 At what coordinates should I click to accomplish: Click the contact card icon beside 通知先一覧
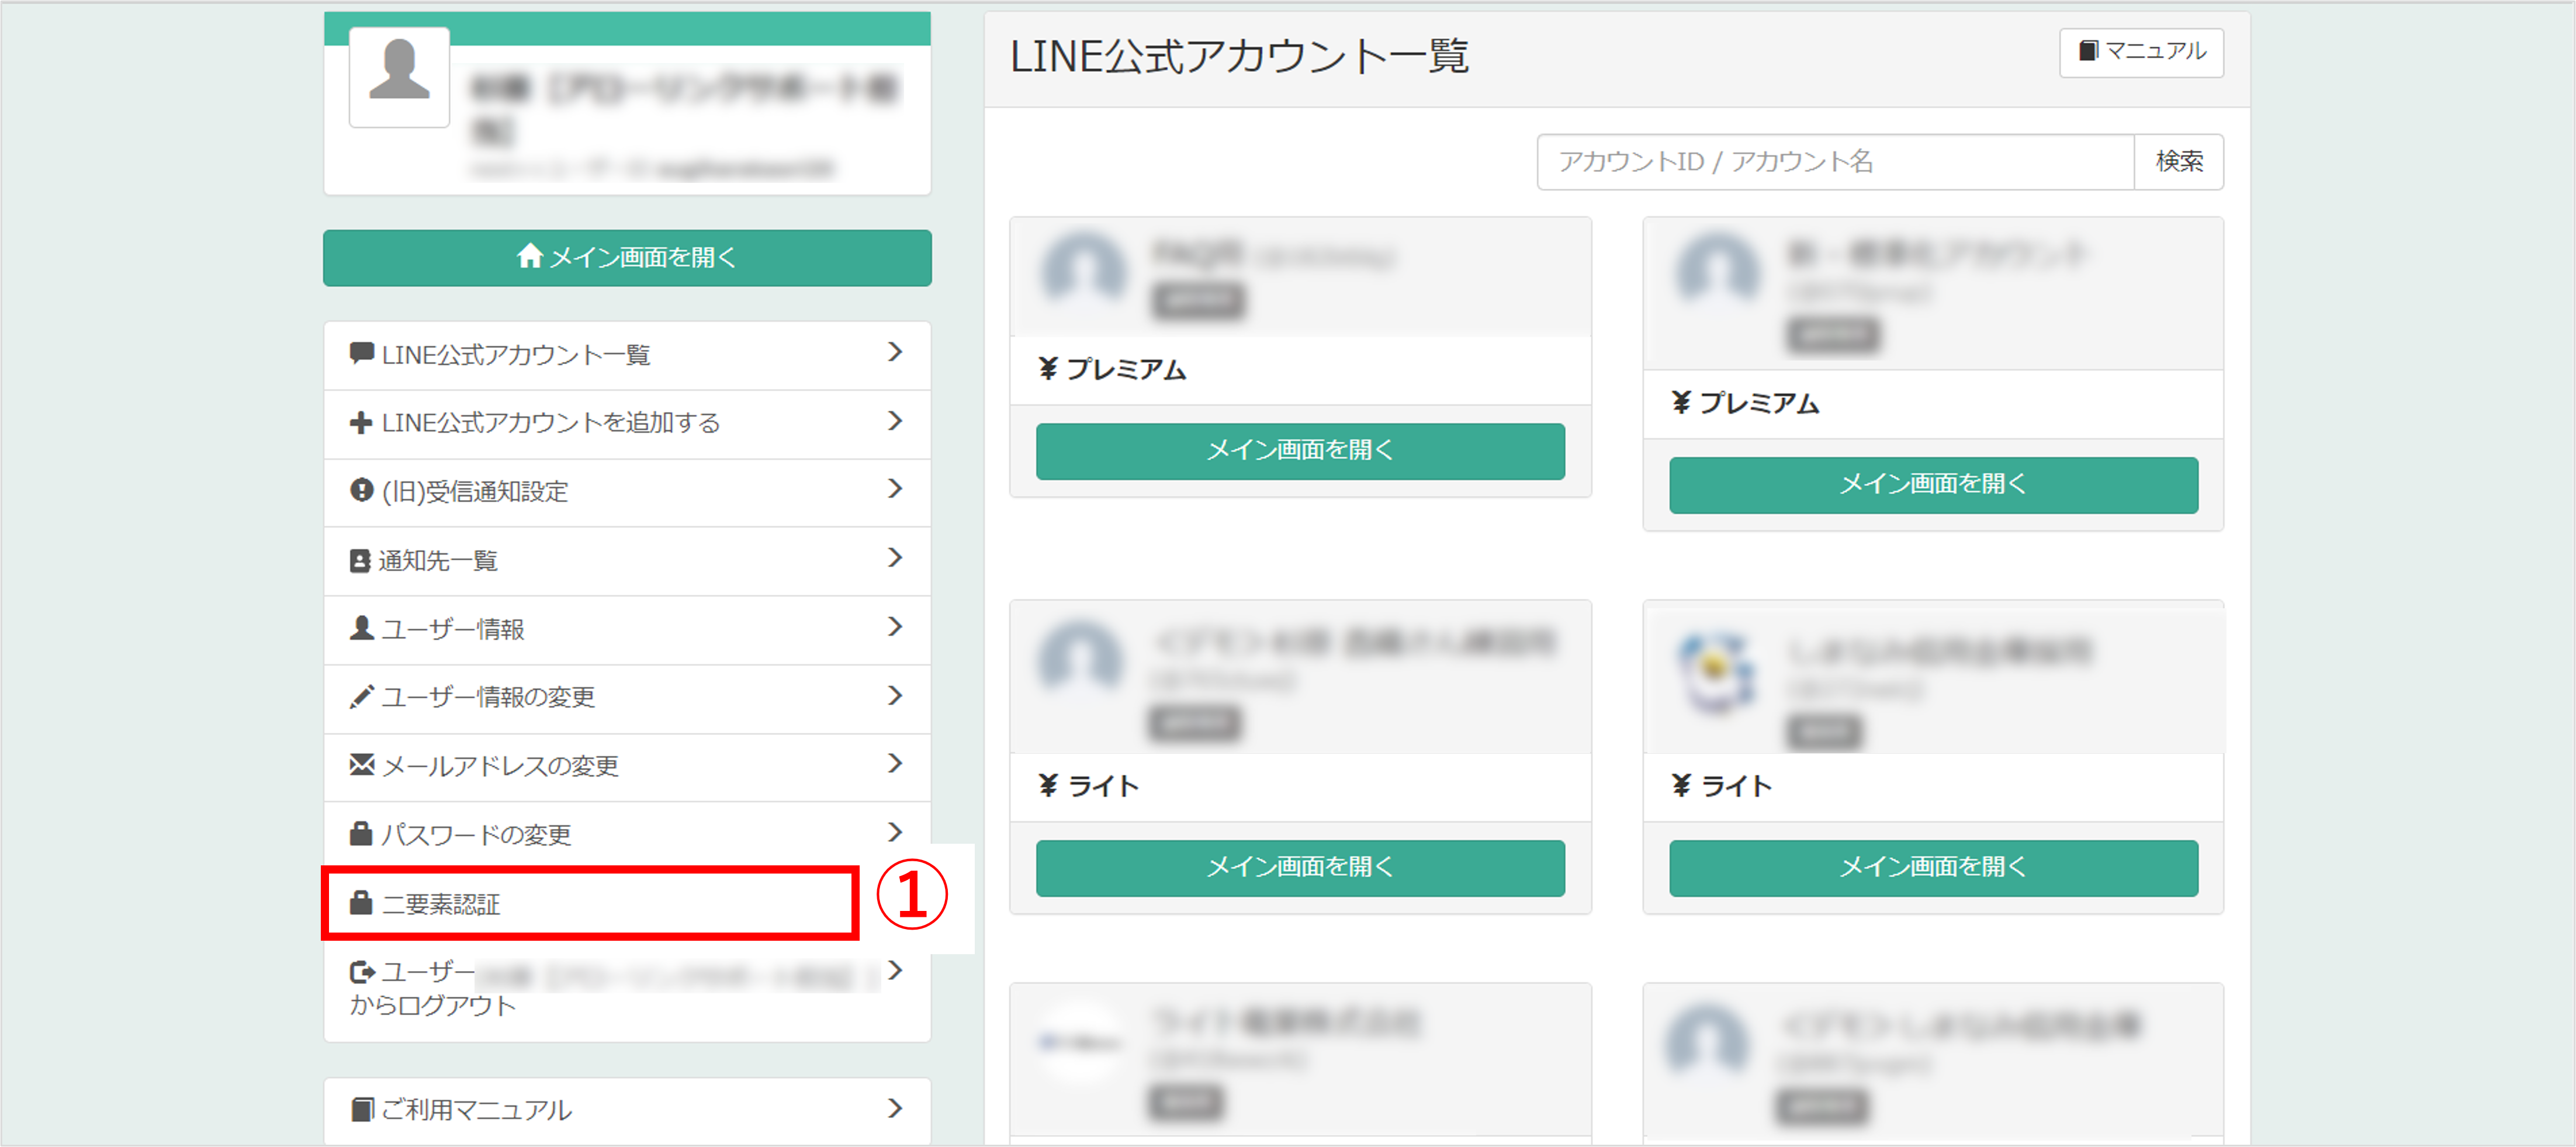click(x=360, y=560)
